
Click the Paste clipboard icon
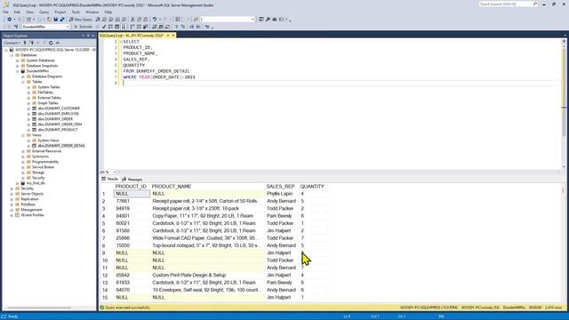[x=146, y=20]
